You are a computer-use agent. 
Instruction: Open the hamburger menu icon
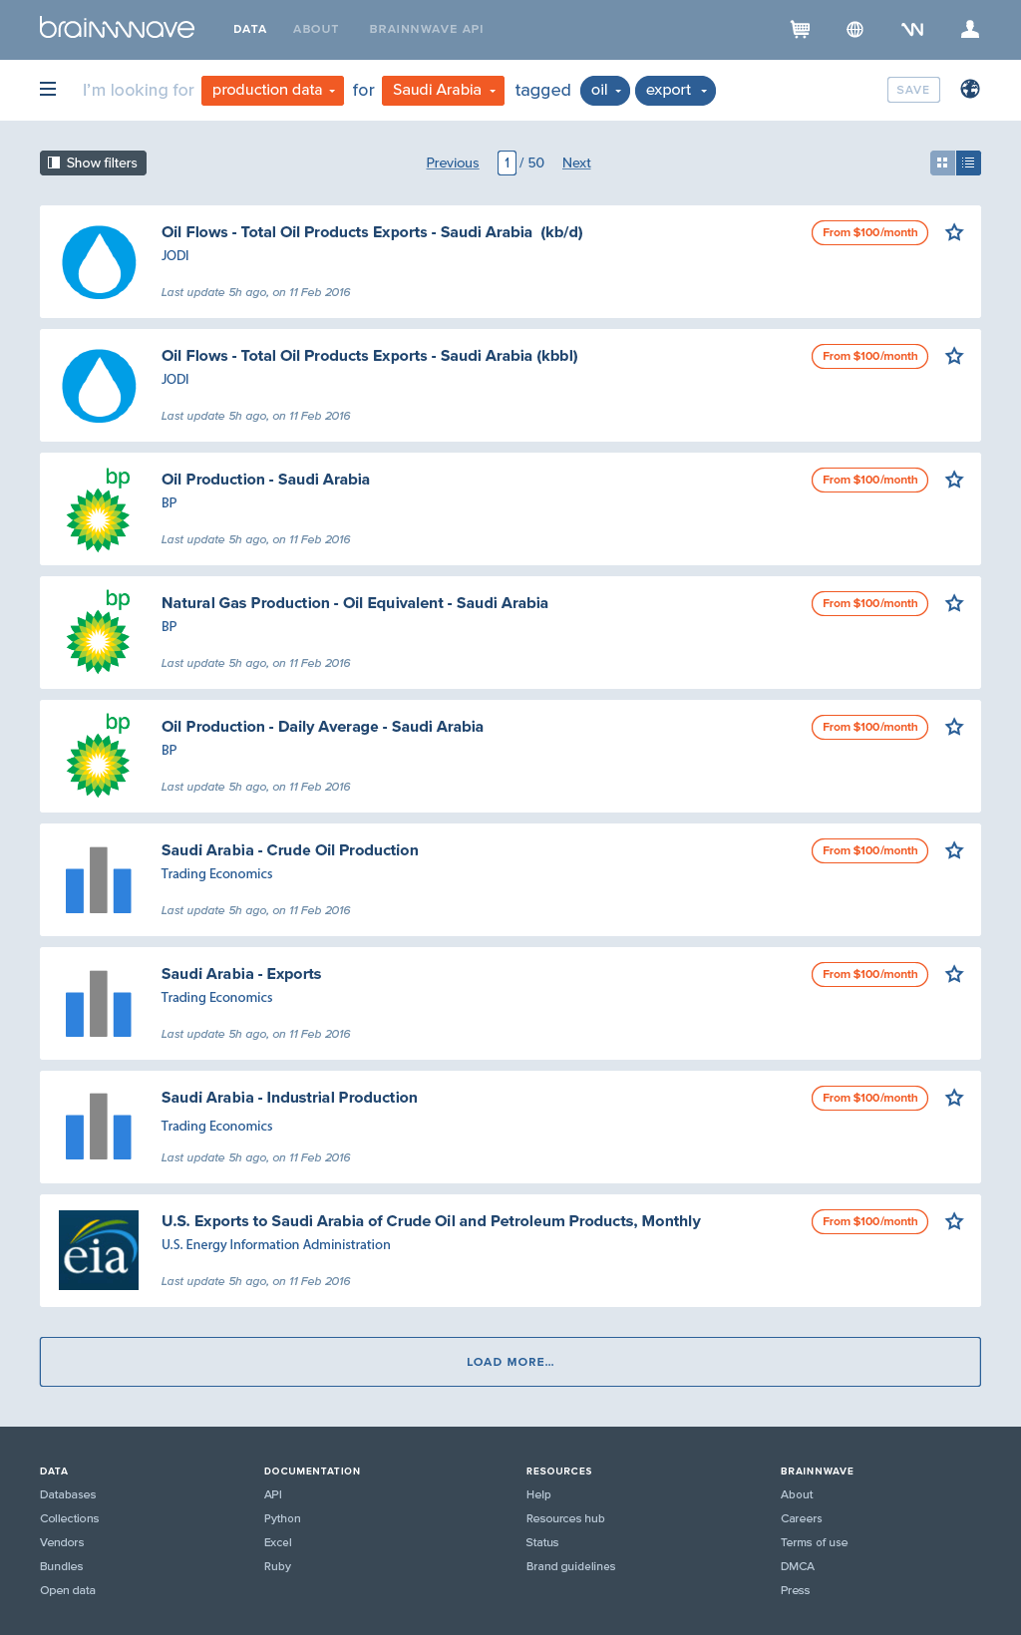(x=48, y=89)
